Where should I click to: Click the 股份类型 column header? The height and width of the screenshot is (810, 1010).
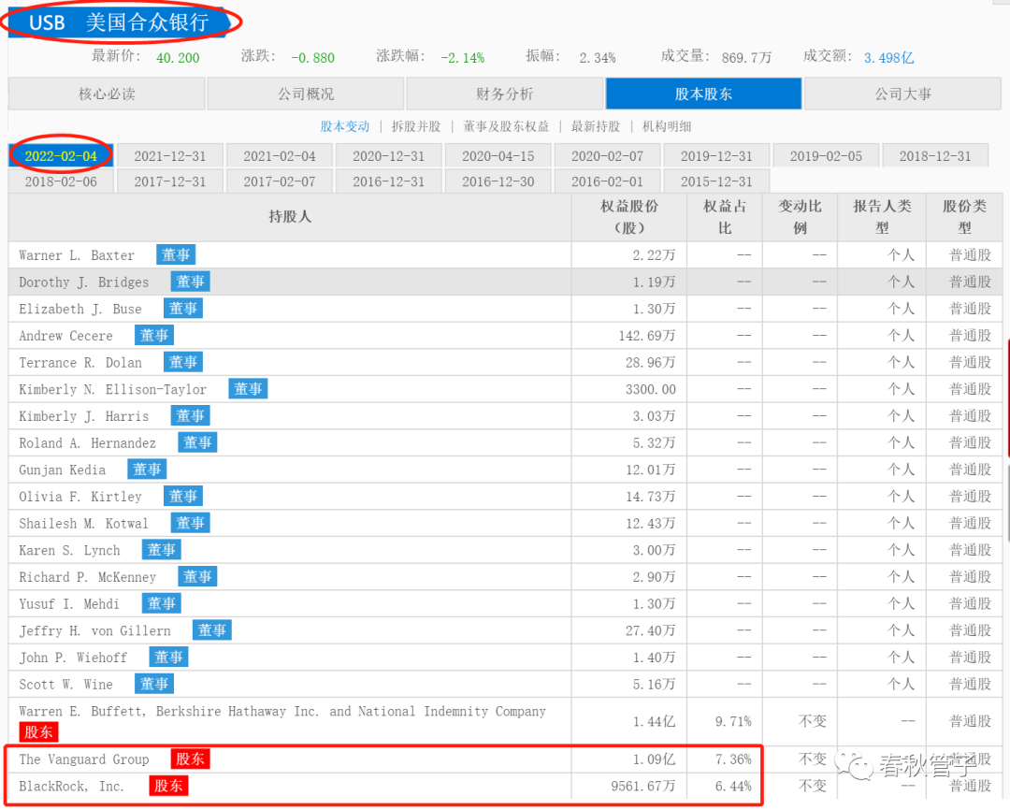[964, 217]
